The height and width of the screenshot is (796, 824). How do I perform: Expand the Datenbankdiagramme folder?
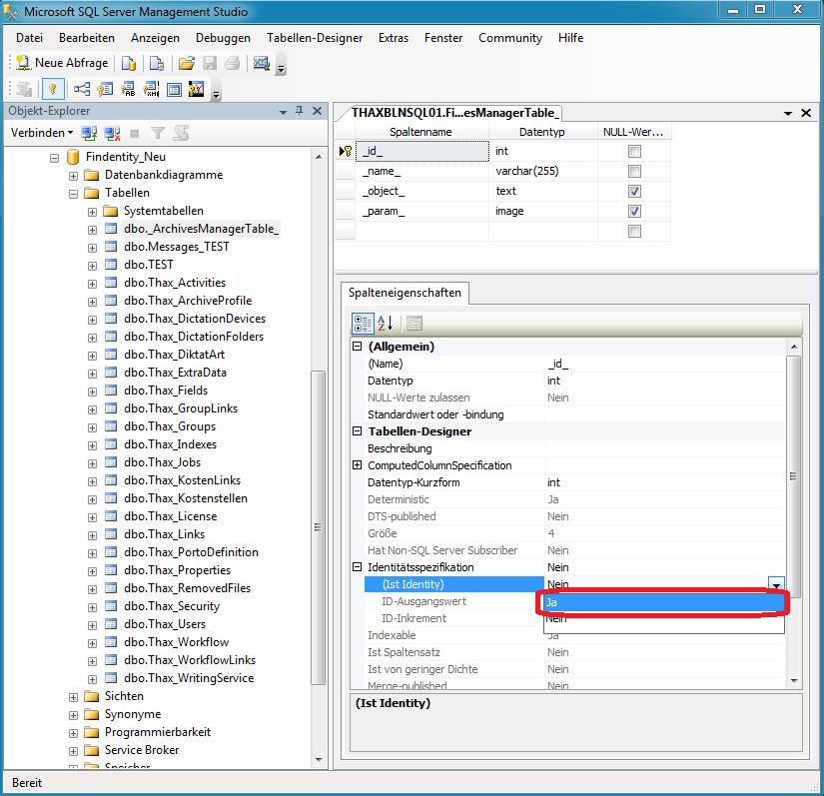[x=73, y=176]
